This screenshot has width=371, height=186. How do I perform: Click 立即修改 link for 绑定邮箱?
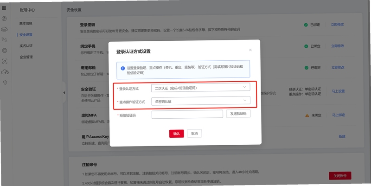coord(338,67)
